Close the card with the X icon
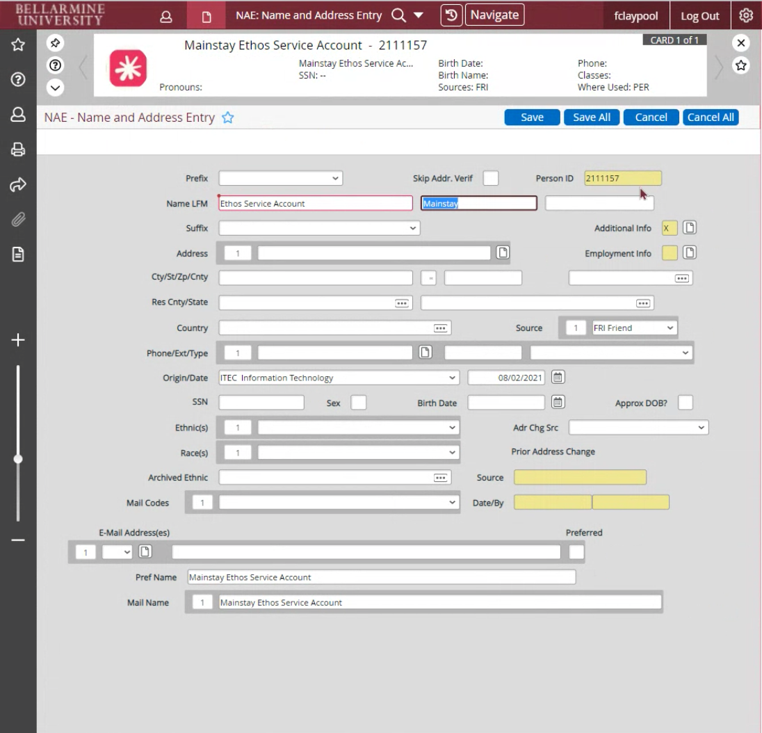 click(741, 43)
